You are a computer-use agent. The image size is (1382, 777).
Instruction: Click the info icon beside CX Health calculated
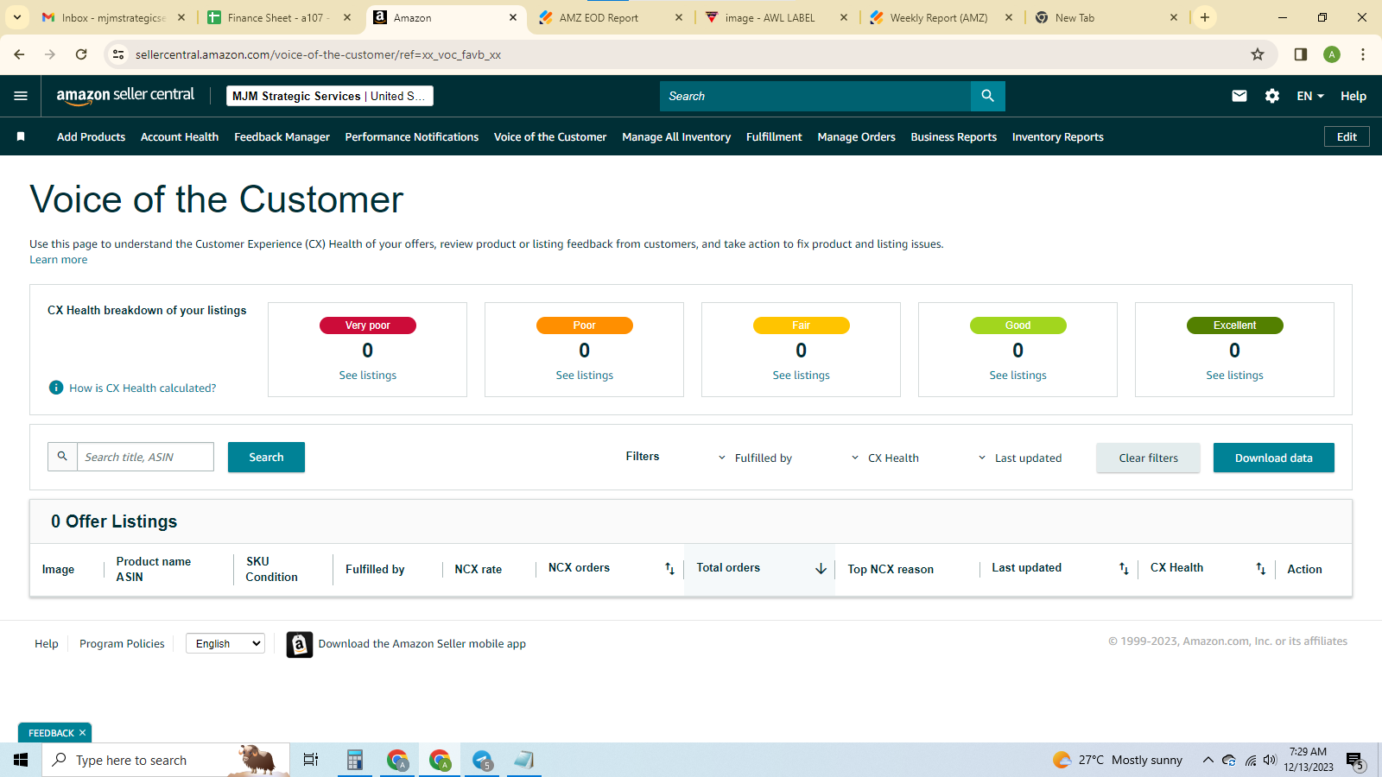56,388
